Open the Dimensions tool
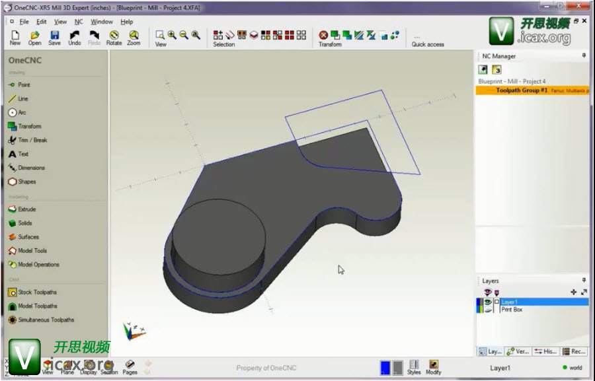Image resolution: width=595 pixels, height=381 pixels. [x=13, y=168]
